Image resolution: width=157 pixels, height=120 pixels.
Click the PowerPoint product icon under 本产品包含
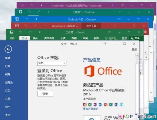(106, 105)
